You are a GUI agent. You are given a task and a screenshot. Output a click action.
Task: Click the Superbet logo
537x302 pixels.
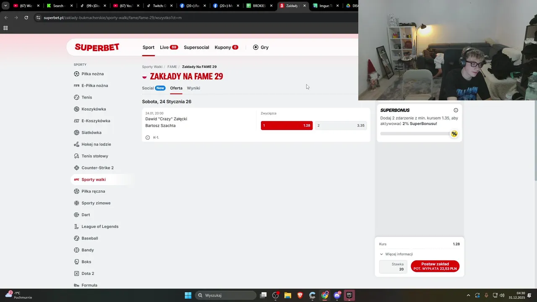pyautogui.click(x=97, y=47)
